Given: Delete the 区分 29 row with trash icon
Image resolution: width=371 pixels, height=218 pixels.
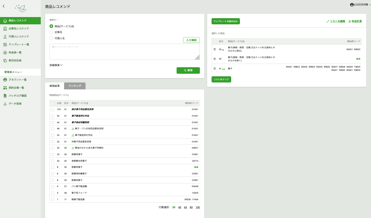Looking at the screenshot, I should (x=214, y=49).
